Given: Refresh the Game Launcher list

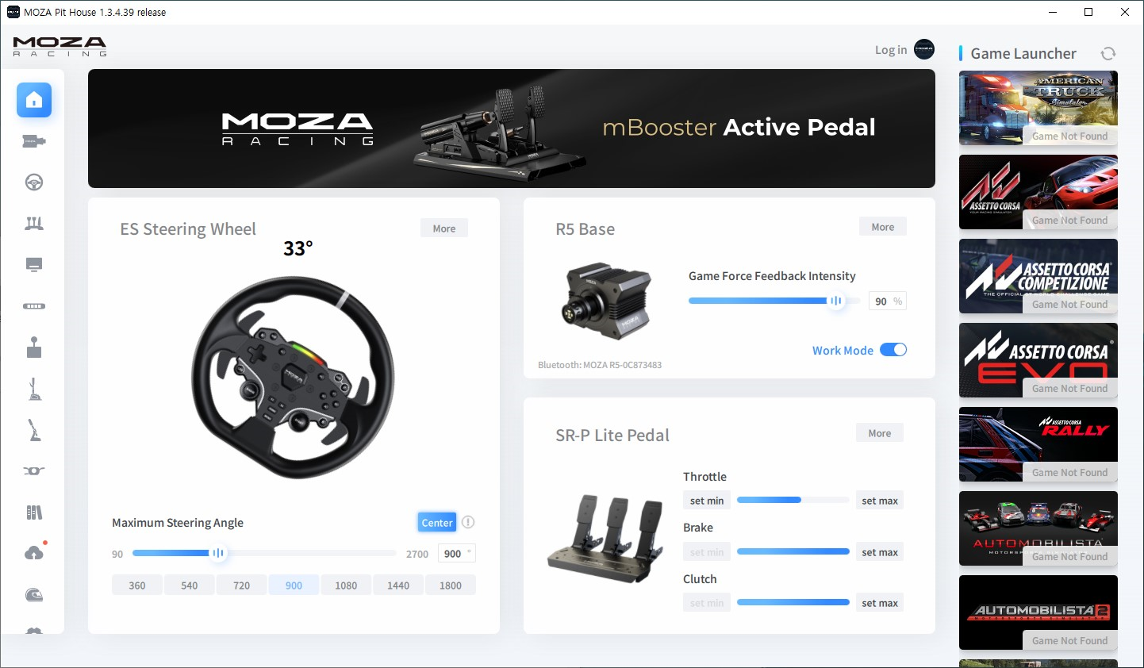Looking at the screenshot, I should tap(1108, 53).
